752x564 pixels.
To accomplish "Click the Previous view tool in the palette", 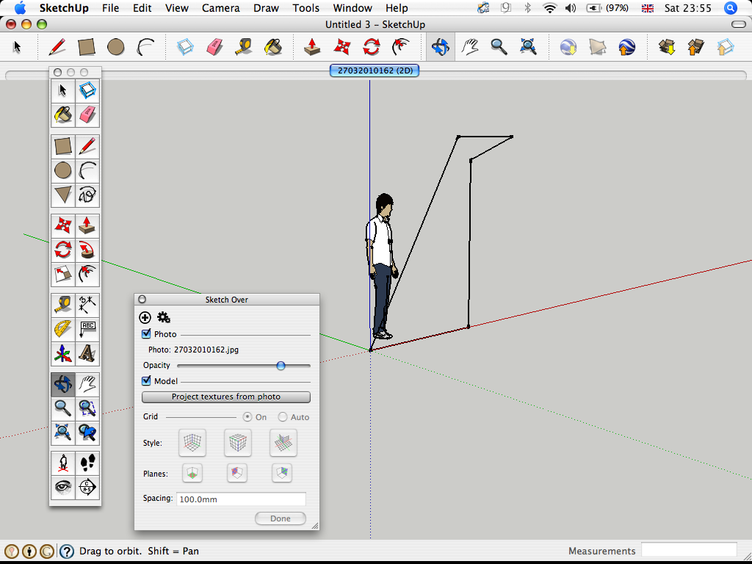I will tap(87, 433).
